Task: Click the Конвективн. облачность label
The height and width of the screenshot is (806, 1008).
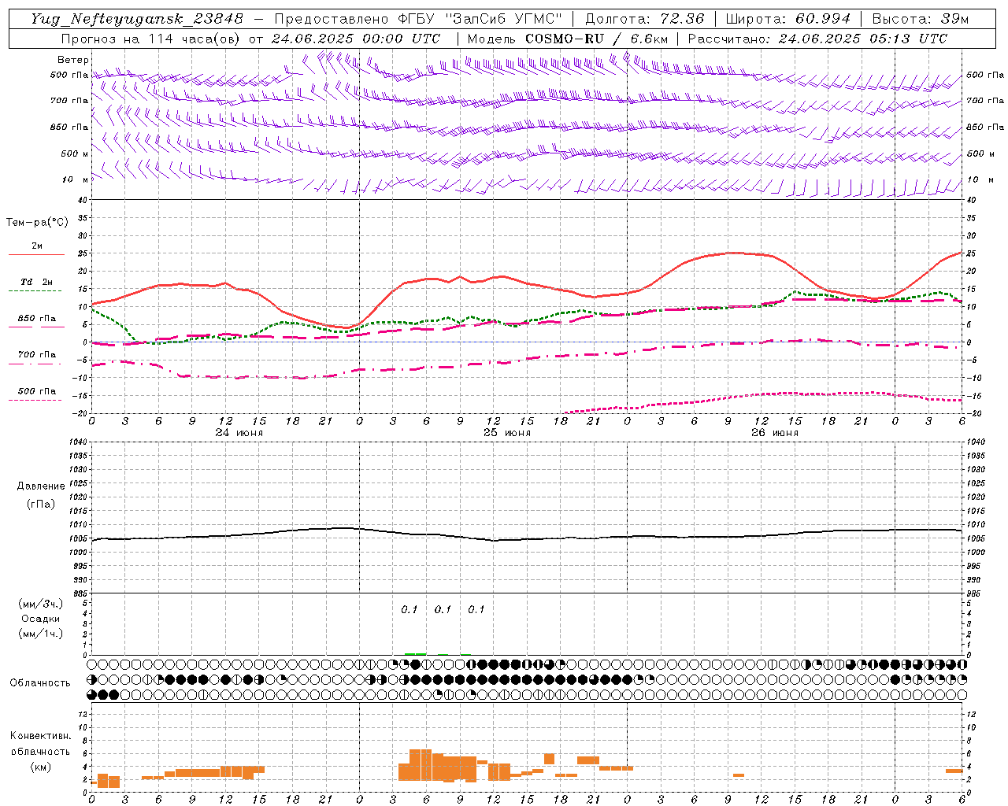Action: pyautogui.click(x=41, y=744)
